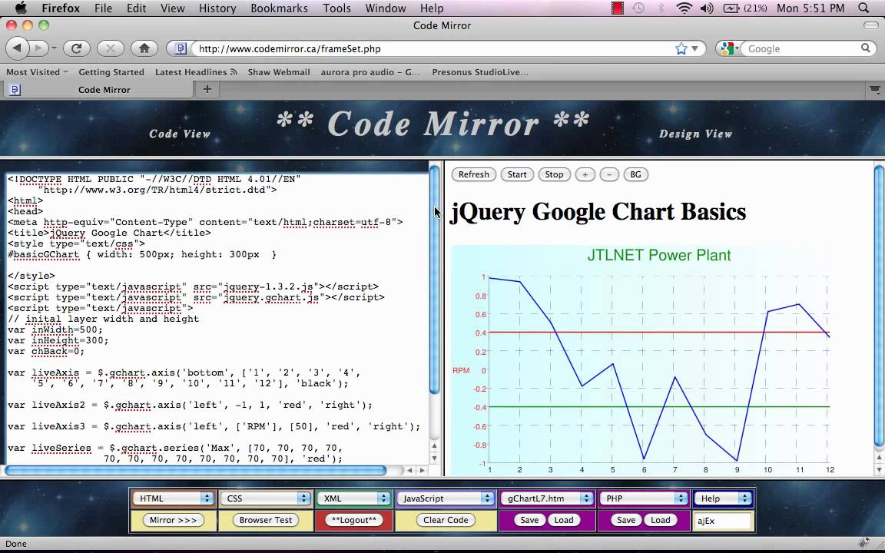Open the gChartL7.htm file dropdown
The image size is (885, 553).
tap(547, 498)
